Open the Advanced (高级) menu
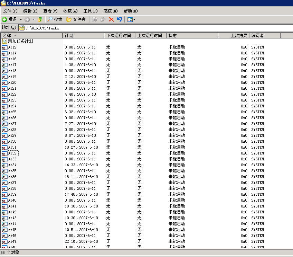The image size is (293, 257). click(x=110, y=11)
